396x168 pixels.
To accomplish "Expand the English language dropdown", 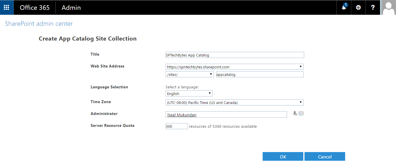I will [189, 94].
